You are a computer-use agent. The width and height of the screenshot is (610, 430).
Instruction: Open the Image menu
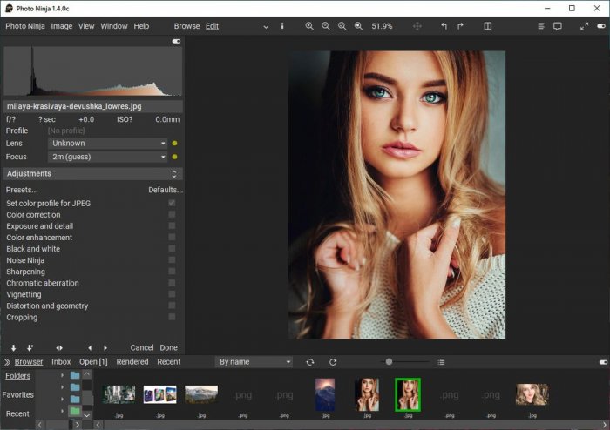(61, 26)
